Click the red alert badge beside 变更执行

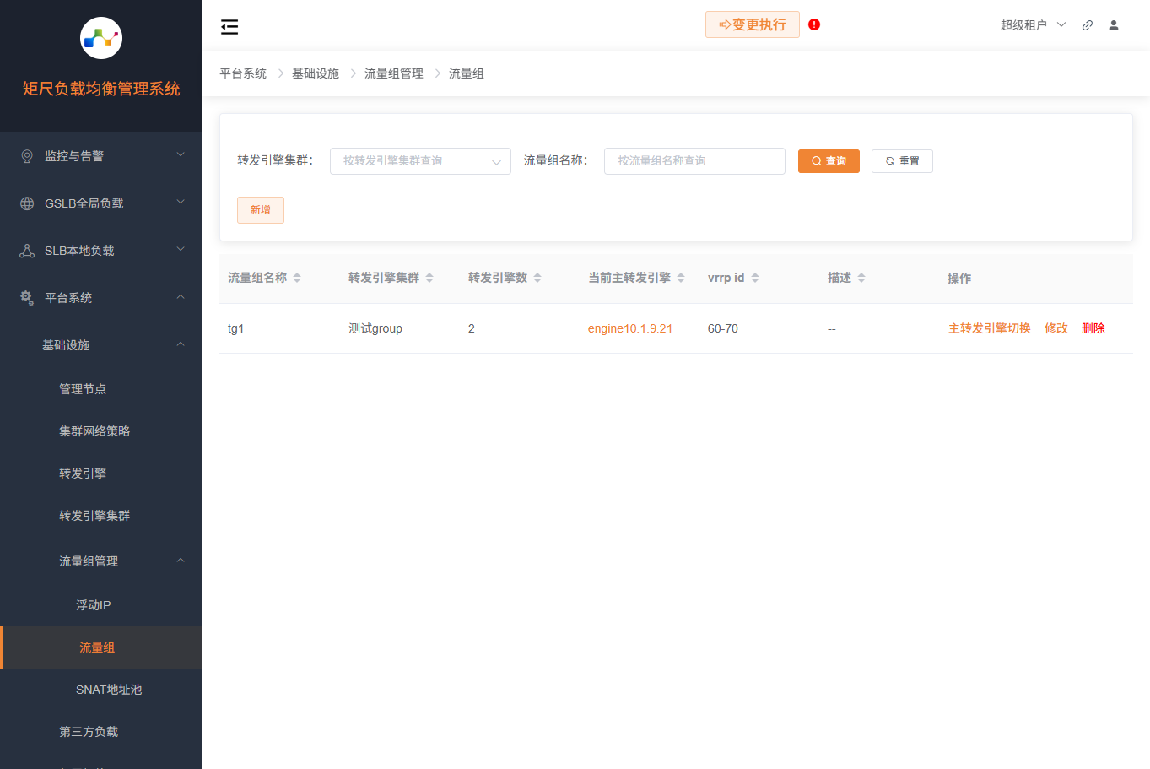813,24
